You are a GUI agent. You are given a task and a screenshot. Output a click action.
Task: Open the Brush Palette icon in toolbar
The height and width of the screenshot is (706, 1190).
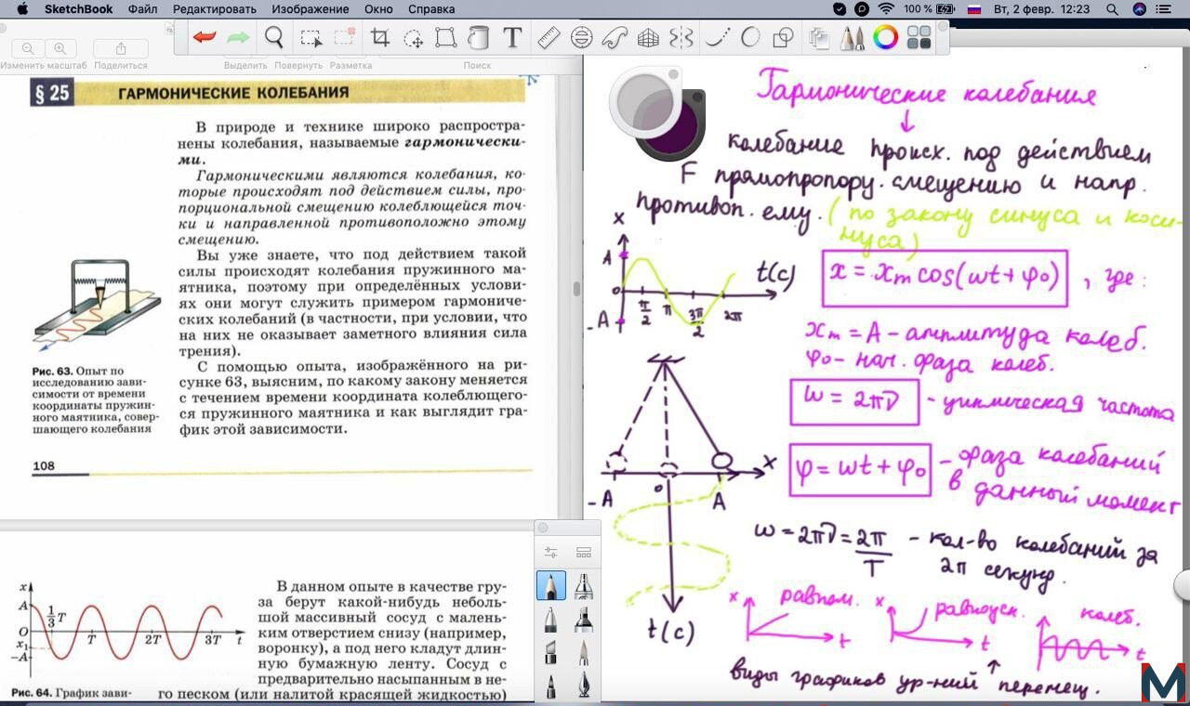click(852, 37)
